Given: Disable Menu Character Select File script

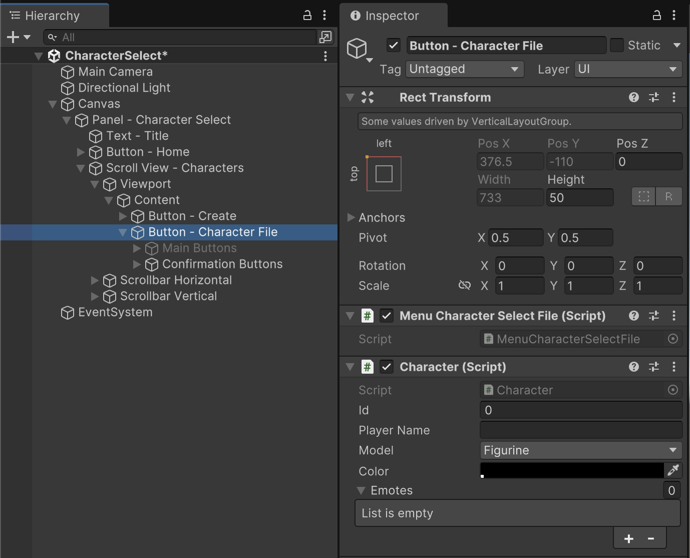Looking at the screenshot, I should click(x=386, y=316).
